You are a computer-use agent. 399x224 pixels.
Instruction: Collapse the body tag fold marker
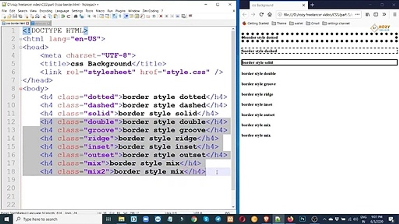pyautogui.click(x=21, y=89)
